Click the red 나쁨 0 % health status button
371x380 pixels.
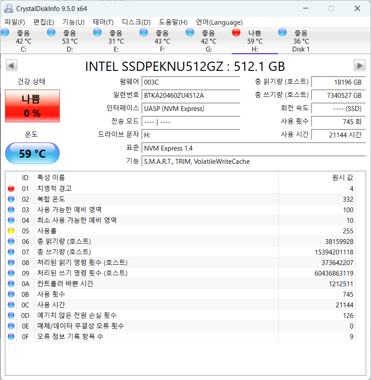[x=32, y=106]
